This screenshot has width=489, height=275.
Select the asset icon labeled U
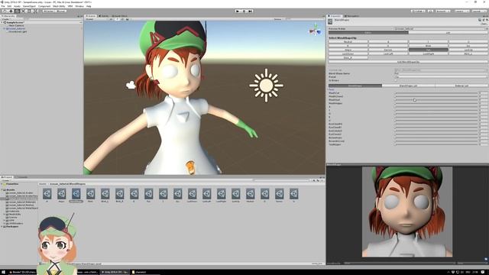(293, 196)
